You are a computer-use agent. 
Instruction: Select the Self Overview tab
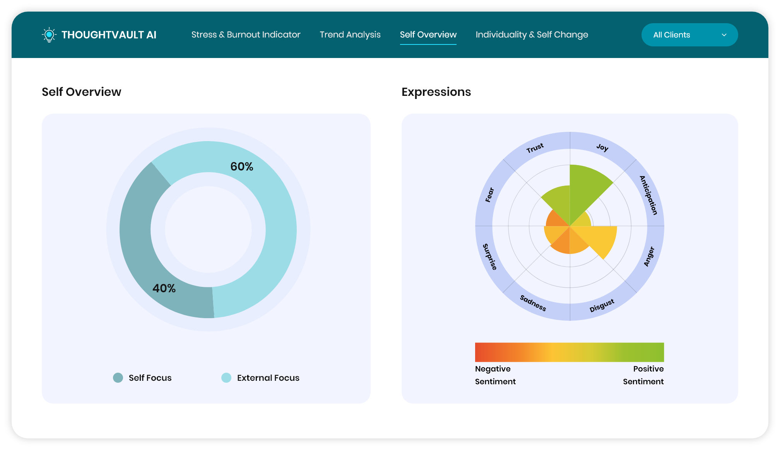[x=428, y=35]
